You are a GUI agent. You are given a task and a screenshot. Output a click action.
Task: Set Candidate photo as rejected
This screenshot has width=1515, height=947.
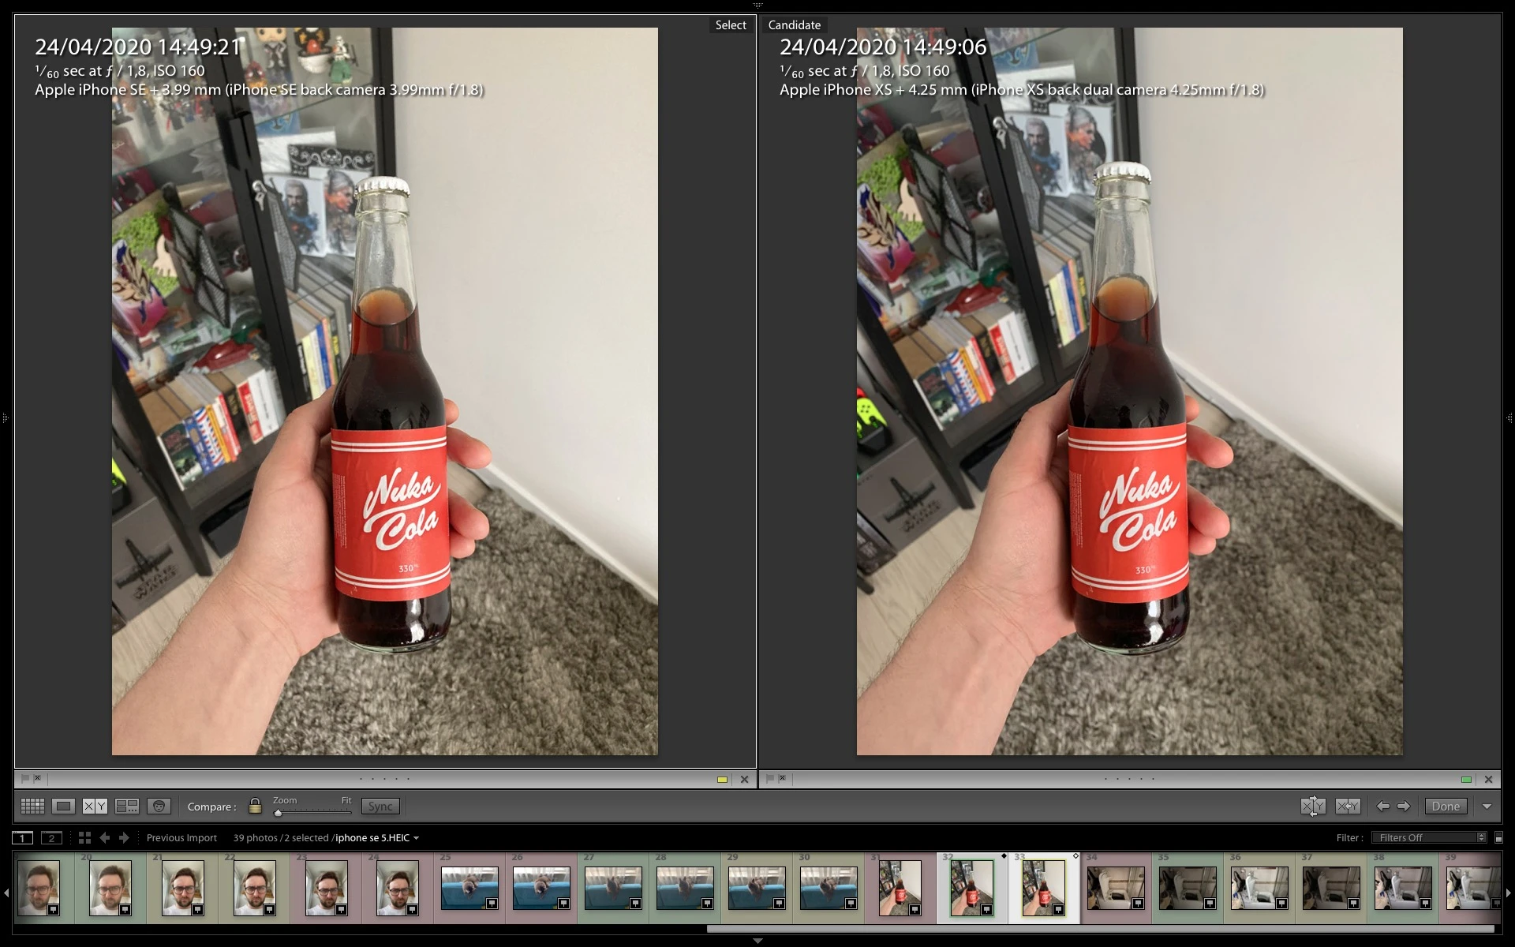click(x=782, y=778)
